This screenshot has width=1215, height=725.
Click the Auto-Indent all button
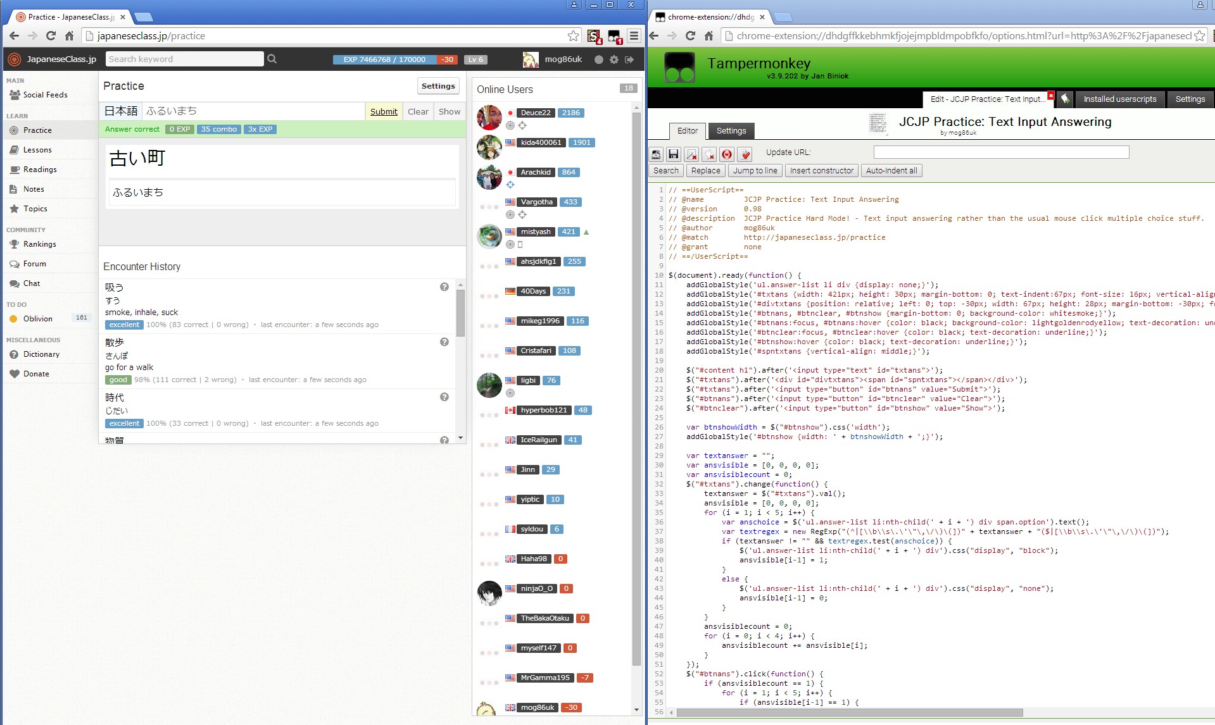[891, 171]
